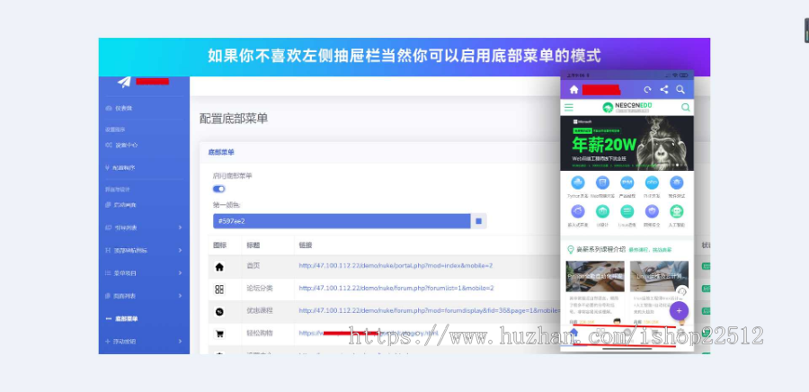The image size is (809, 392).
Task: Tap 嵌入式开发 category icon
Action: pyautogui.click(x=578, y=211)
